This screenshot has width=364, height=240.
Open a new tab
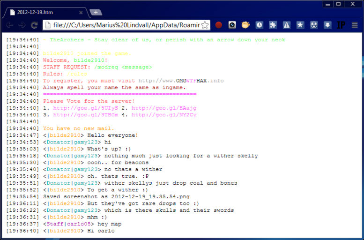pyautogui.click(x=96, y=12)
